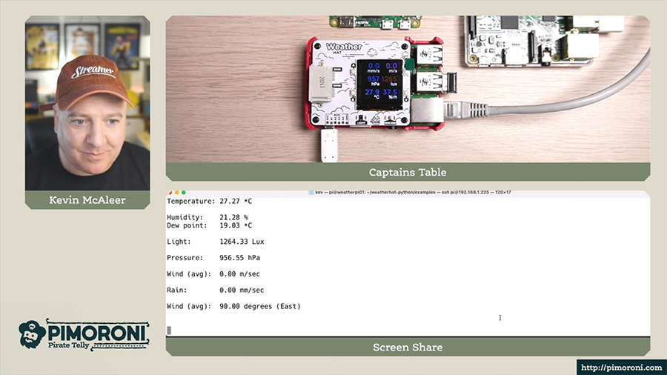
Task: Click the Kevin McAleer name label
Action: tap(87, 200)
